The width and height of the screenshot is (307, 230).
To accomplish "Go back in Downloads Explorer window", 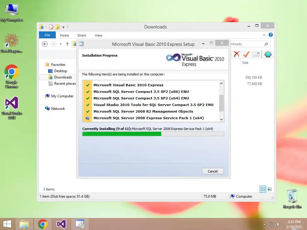I will tap(45, 44).
